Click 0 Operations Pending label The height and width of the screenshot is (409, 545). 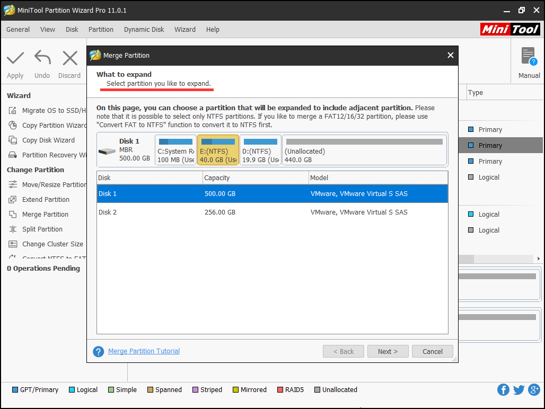43,269
